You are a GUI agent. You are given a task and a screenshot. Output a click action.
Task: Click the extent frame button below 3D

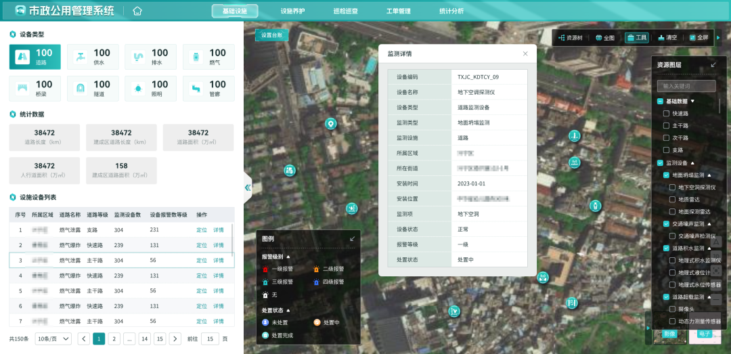[717, 271]
